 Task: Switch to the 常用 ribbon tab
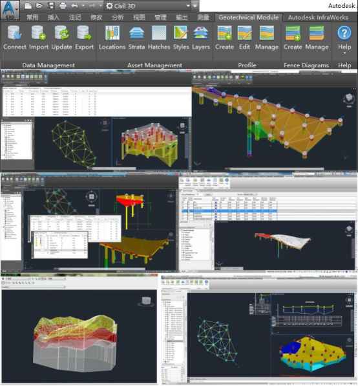point(32,17)
